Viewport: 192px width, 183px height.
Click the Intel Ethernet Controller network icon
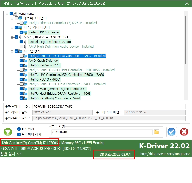(25, 23)
